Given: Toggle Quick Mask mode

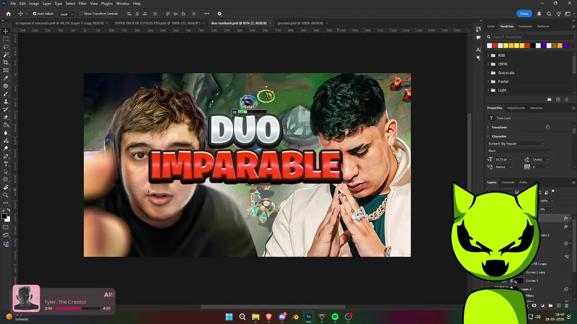Looking at the screenshot, I should point(6,227).
